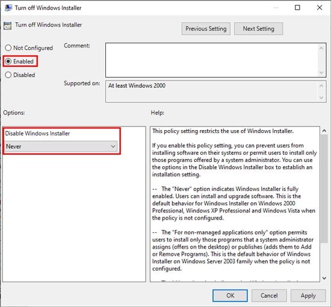Click the Turn off Windows Installer heading text

point(48,25)
